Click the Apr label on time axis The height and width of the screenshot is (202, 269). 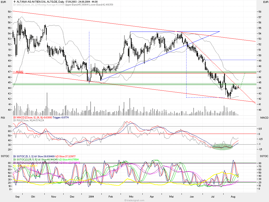tap(152, 197)
